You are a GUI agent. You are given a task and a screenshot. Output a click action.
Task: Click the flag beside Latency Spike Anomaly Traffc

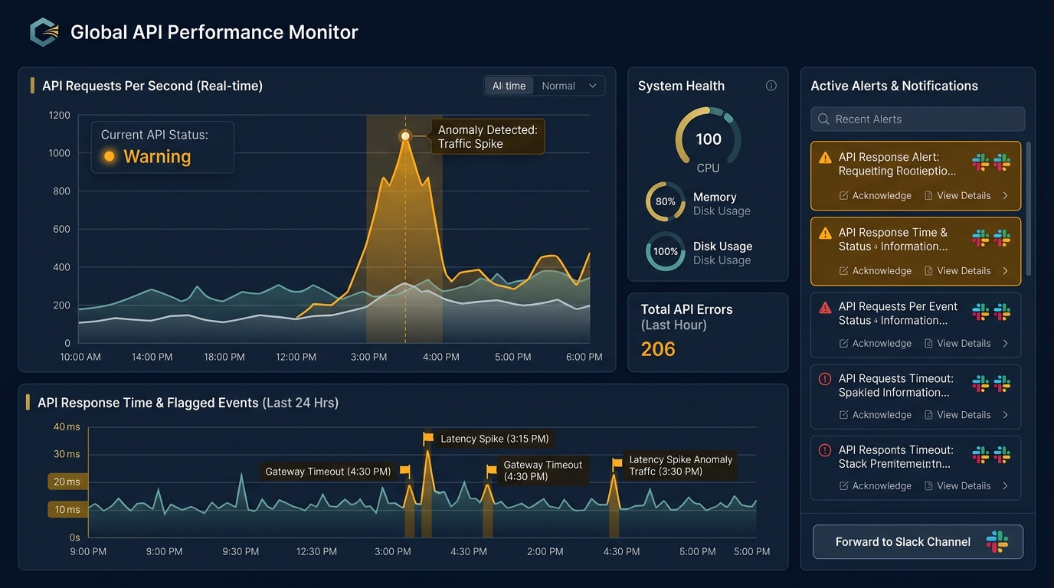click(617, 464)
